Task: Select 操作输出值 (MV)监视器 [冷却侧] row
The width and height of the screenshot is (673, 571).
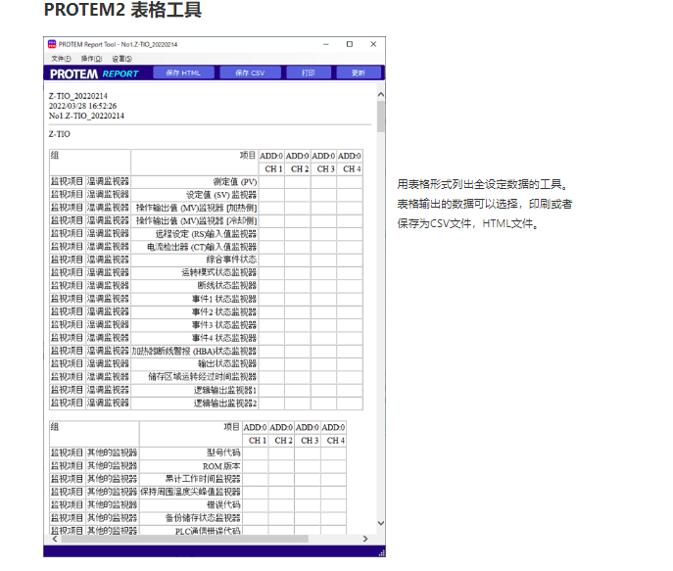Action: 206,221
